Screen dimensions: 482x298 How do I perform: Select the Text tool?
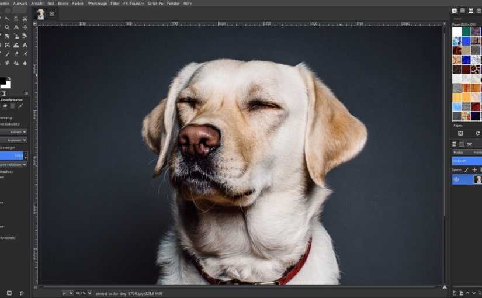coord(25,45)
